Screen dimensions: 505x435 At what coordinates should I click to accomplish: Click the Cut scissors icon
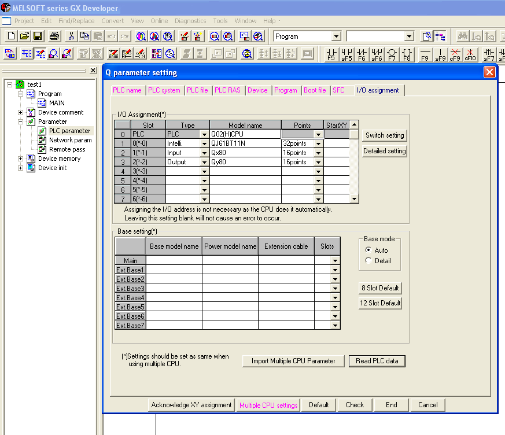click(71, 36)
